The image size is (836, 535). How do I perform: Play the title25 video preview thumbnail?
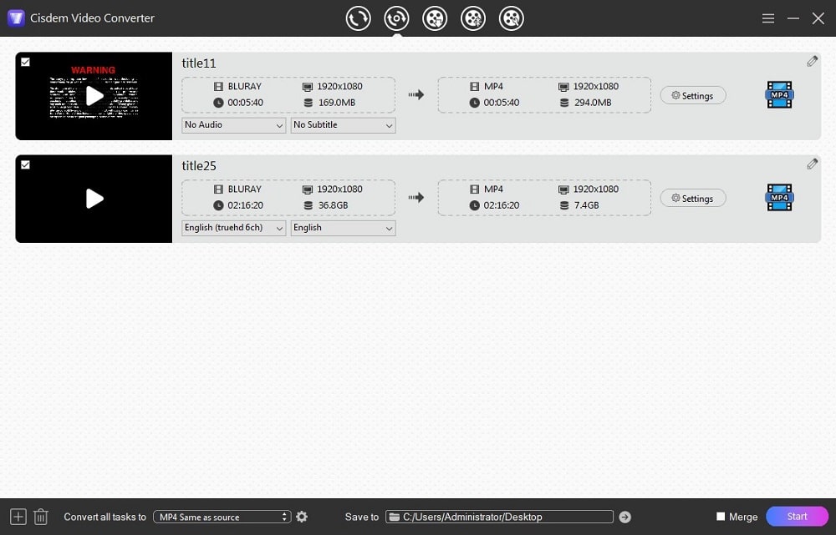coord(93,199)
